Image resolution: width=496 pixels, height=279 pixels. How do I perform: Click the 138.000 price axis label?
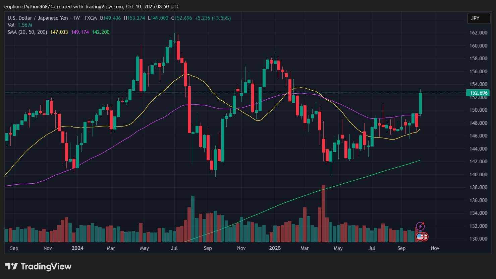[478, 187]
